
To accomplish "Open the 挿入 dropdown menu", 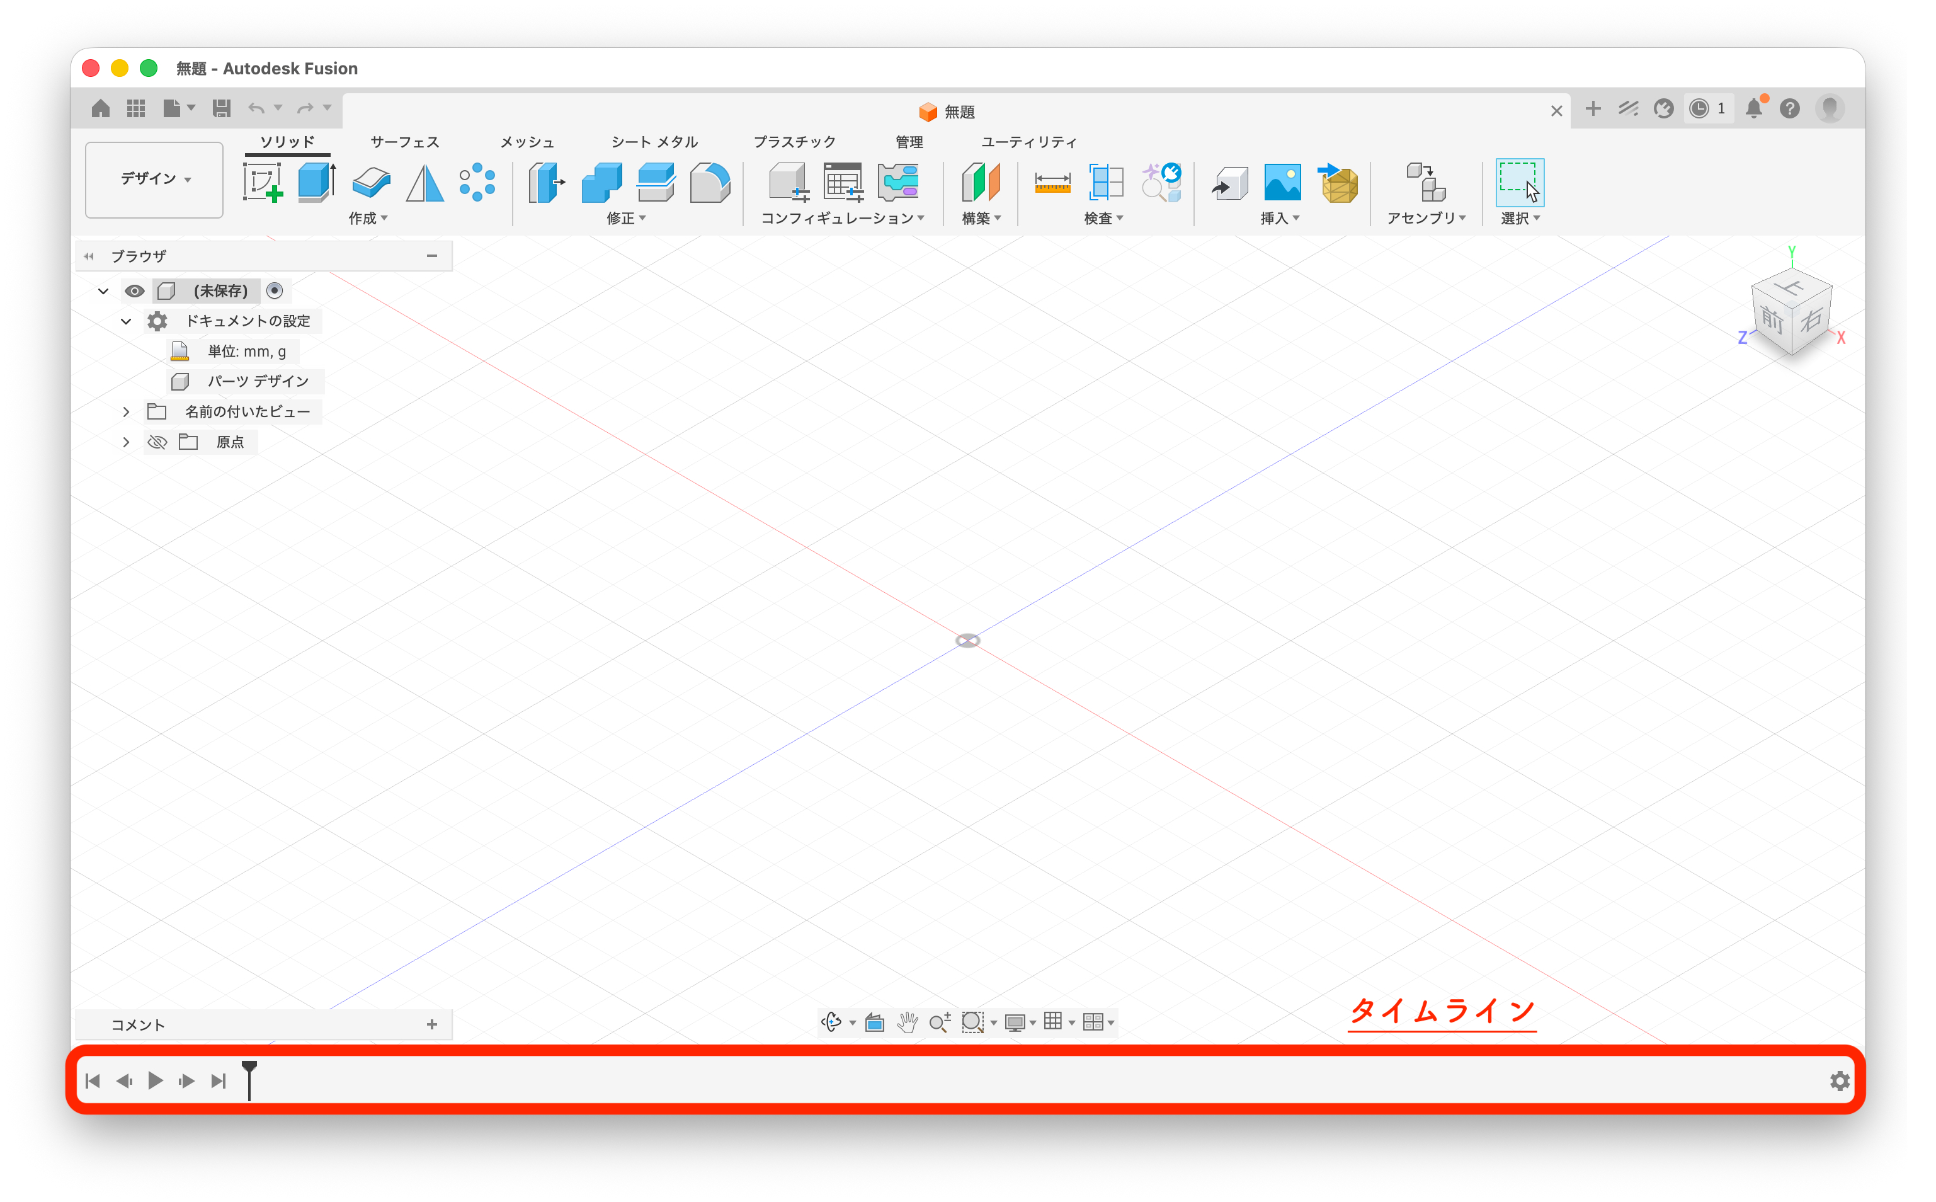I will [1280, 218].
